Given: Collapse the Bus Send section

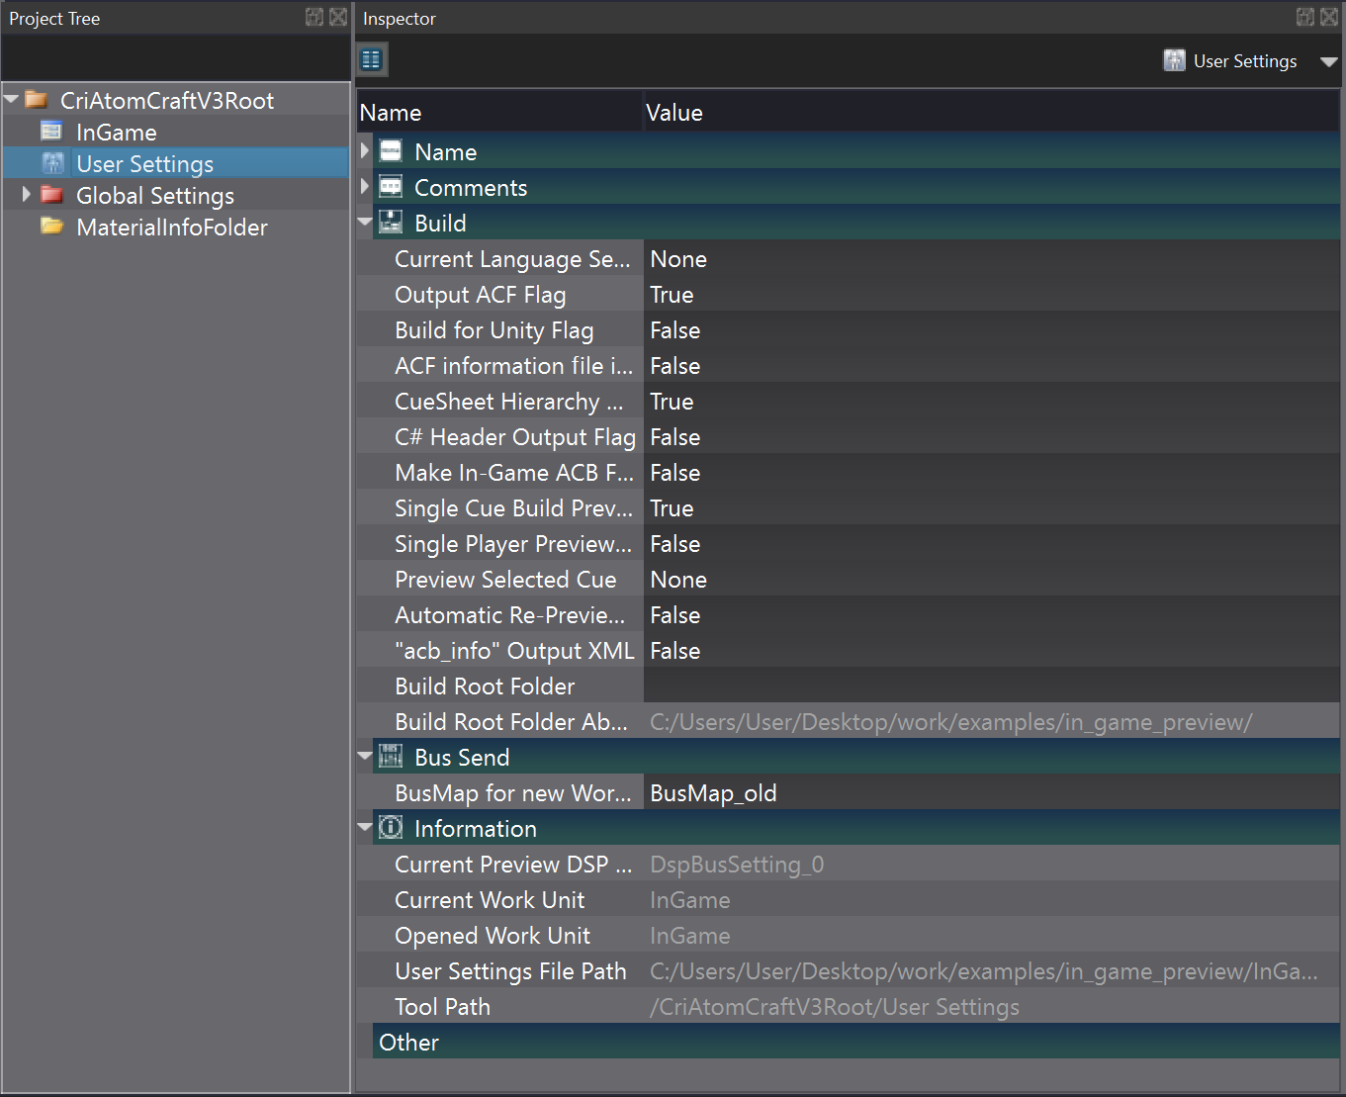Looking at the screenshot, I should [365, 757].
